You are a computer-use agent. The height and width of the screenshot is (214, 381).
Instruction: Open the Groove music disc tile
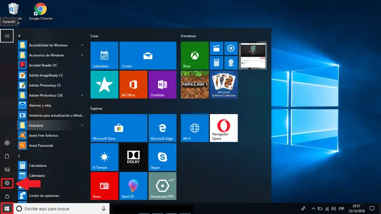pos(231,49)
